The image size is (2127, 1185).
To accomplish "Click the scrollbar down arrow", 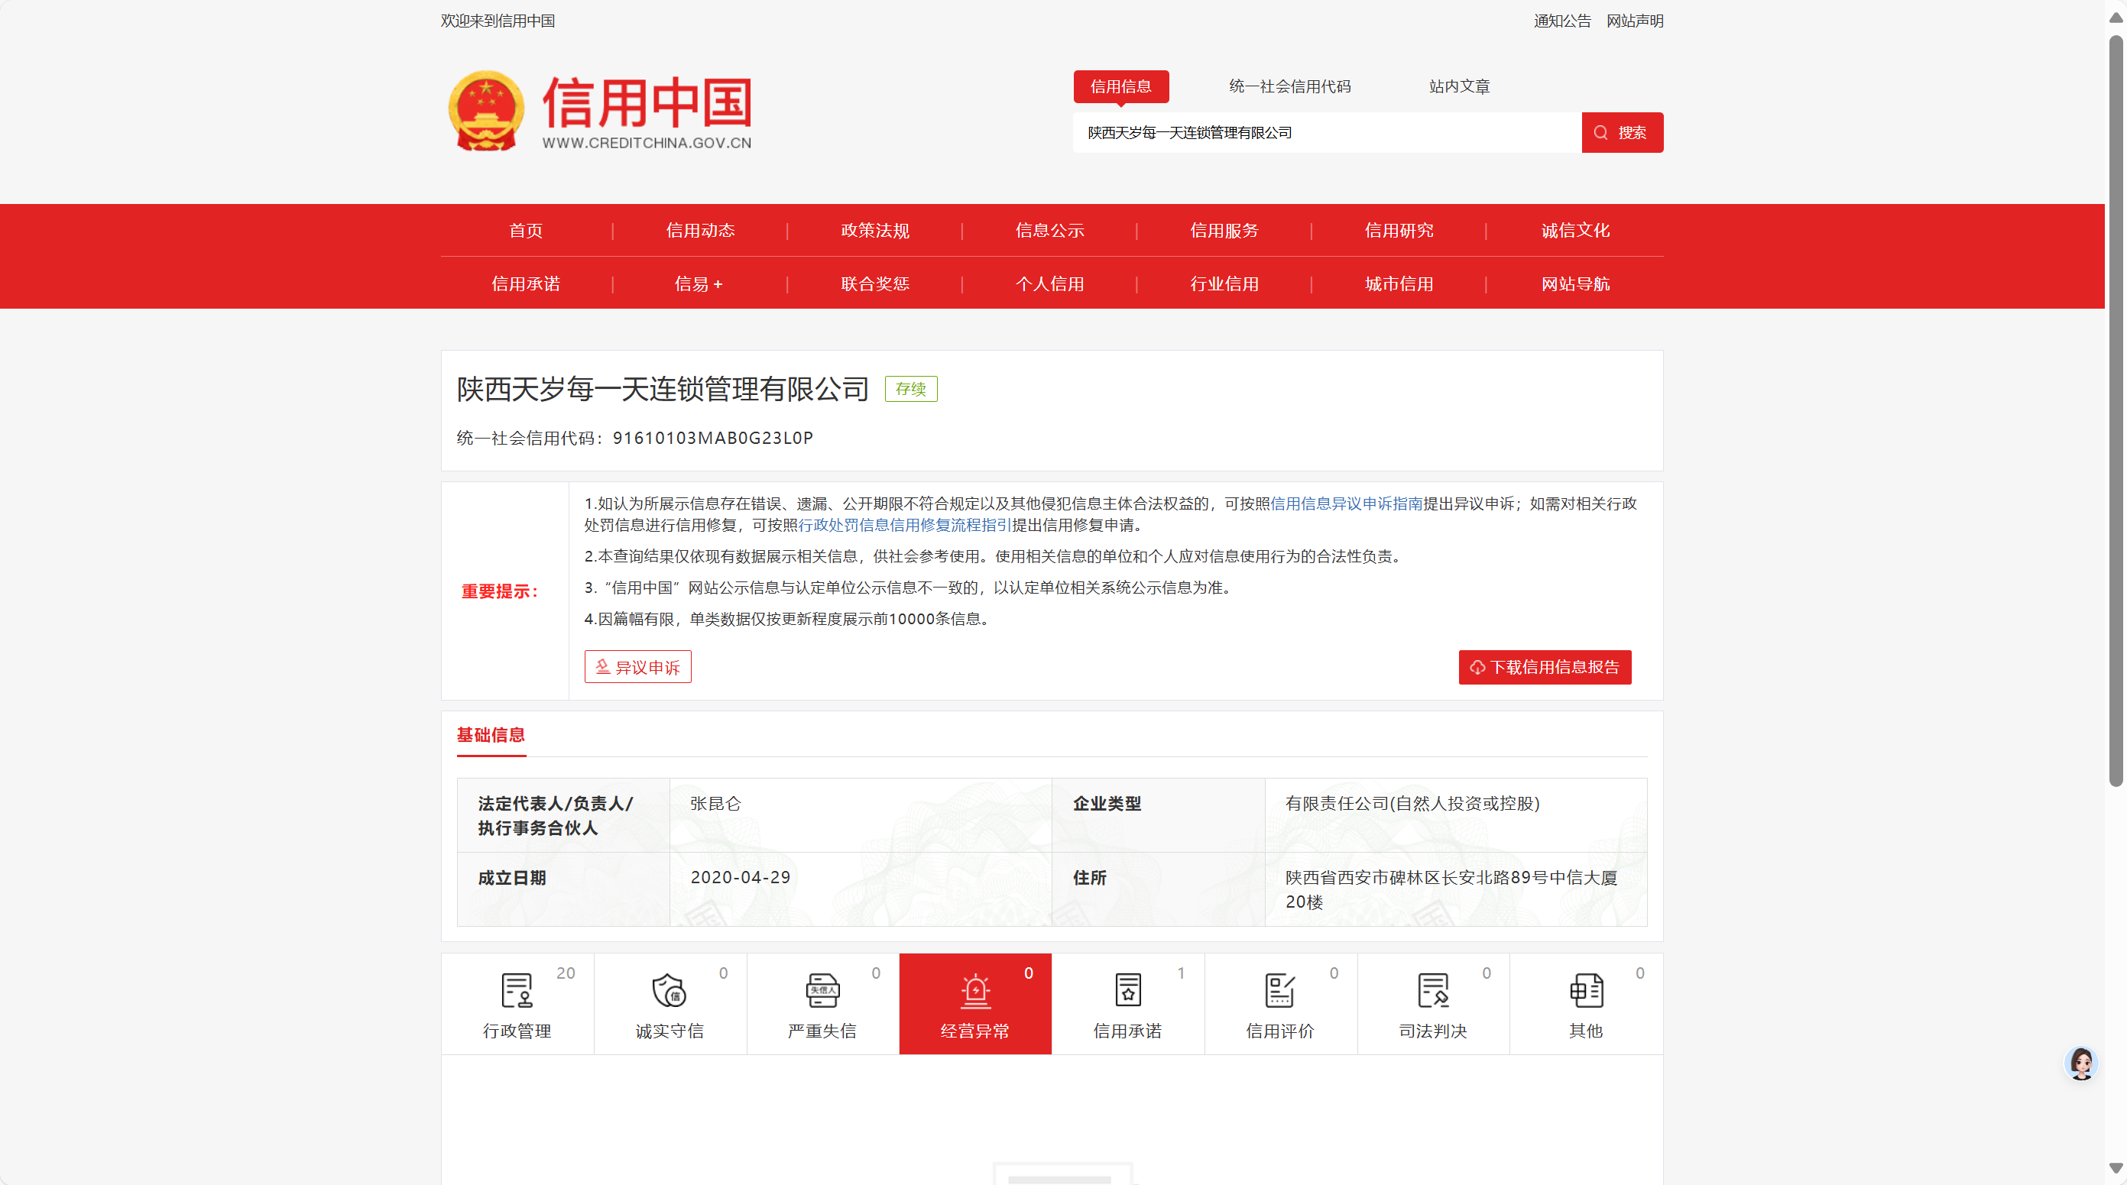I will (2116, 1167).
